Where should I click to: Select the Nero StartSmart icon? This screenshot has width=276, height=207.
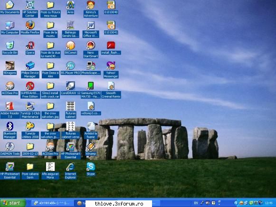[91, 49]
